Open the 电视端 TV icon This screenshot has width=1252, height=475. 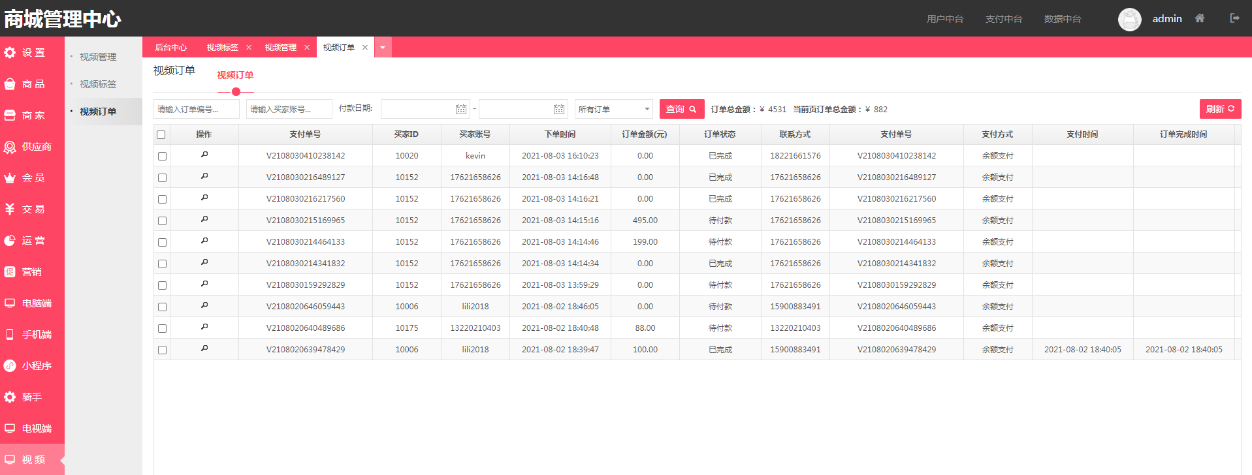[x=10, y=429]
